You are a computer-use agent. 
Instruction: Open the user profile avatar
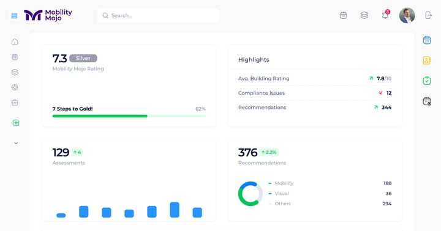[x=407, y=15]
